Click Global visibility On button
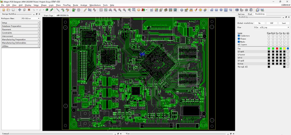Image resolution: width=291 pixels, height=135 pixels. tap(259, 23)
